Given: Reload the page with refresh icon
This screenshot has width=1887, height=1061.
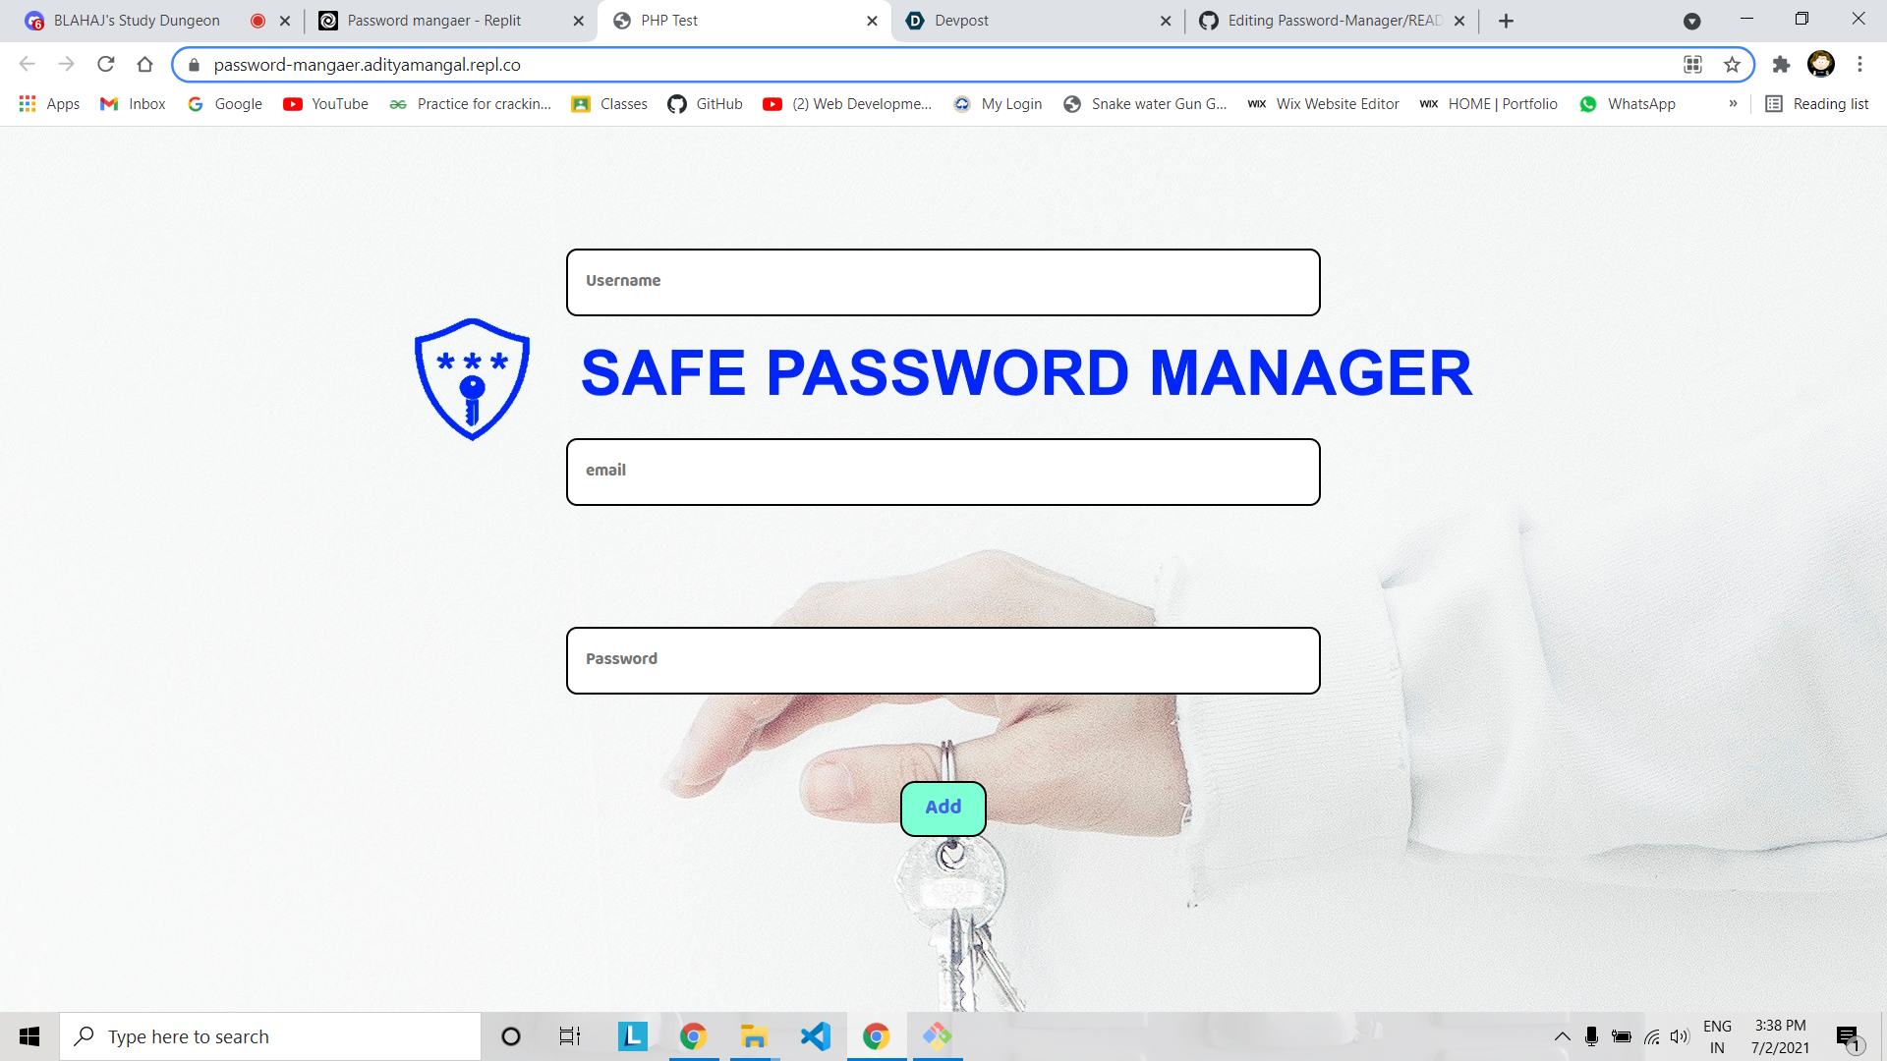Looking at the screenshot, I should point(105,65).
